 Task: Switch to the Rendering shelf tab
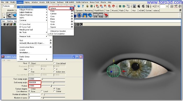pyautogui.click(x=89, y=10)
